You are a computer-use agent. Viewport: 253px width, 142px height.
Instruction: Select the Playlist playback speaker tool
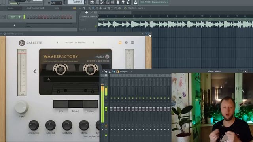click(x=119, y=8)
